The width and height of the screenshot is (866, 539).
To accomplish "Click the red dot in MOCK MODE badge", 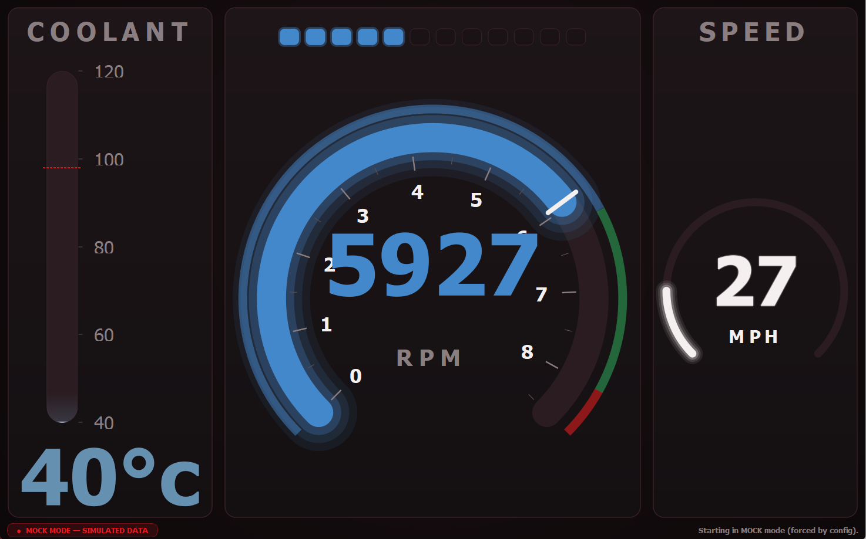I will 19,531.
